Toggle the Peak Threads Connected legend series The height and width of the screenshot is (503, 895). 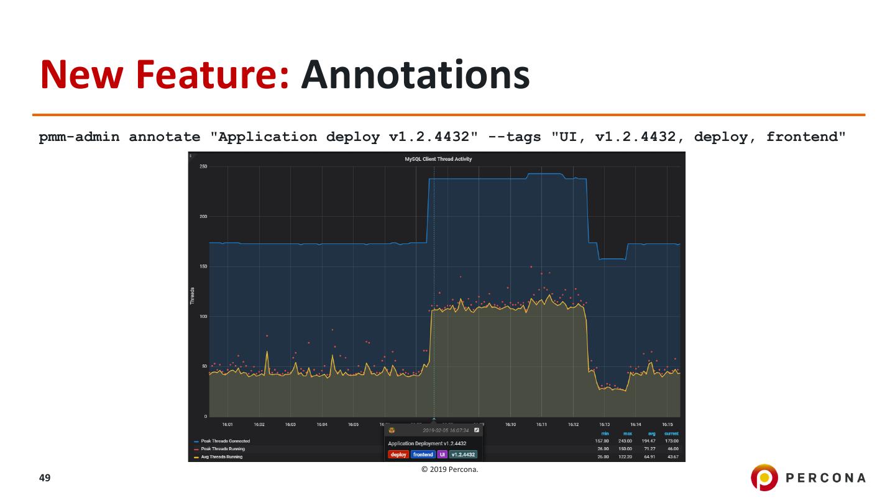[x=226, y=441]
